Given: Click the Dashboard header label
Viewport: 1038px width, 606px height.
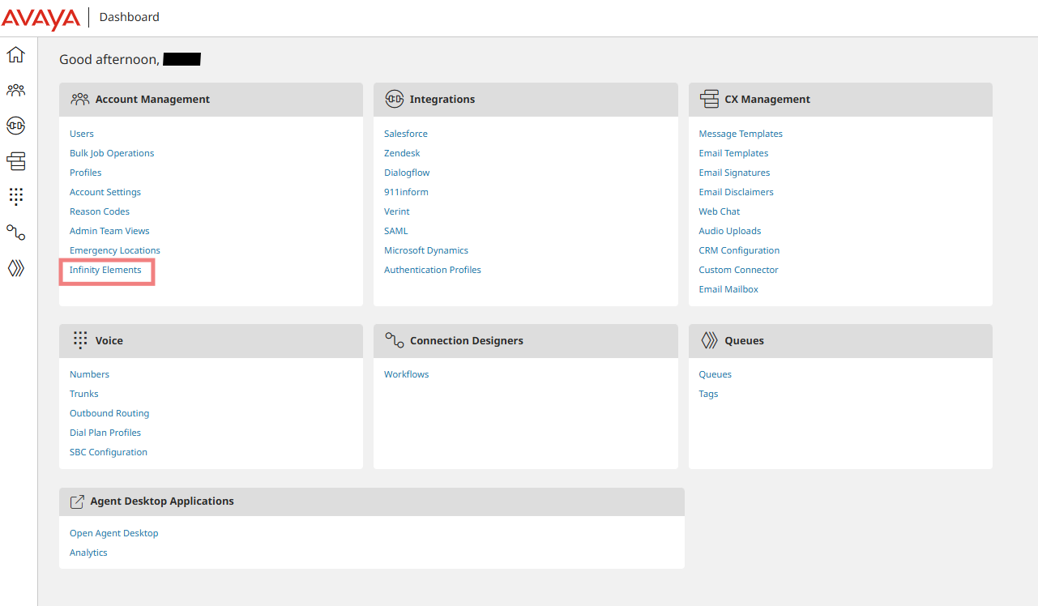Looking at the screenshot, I should click(128, 16).
